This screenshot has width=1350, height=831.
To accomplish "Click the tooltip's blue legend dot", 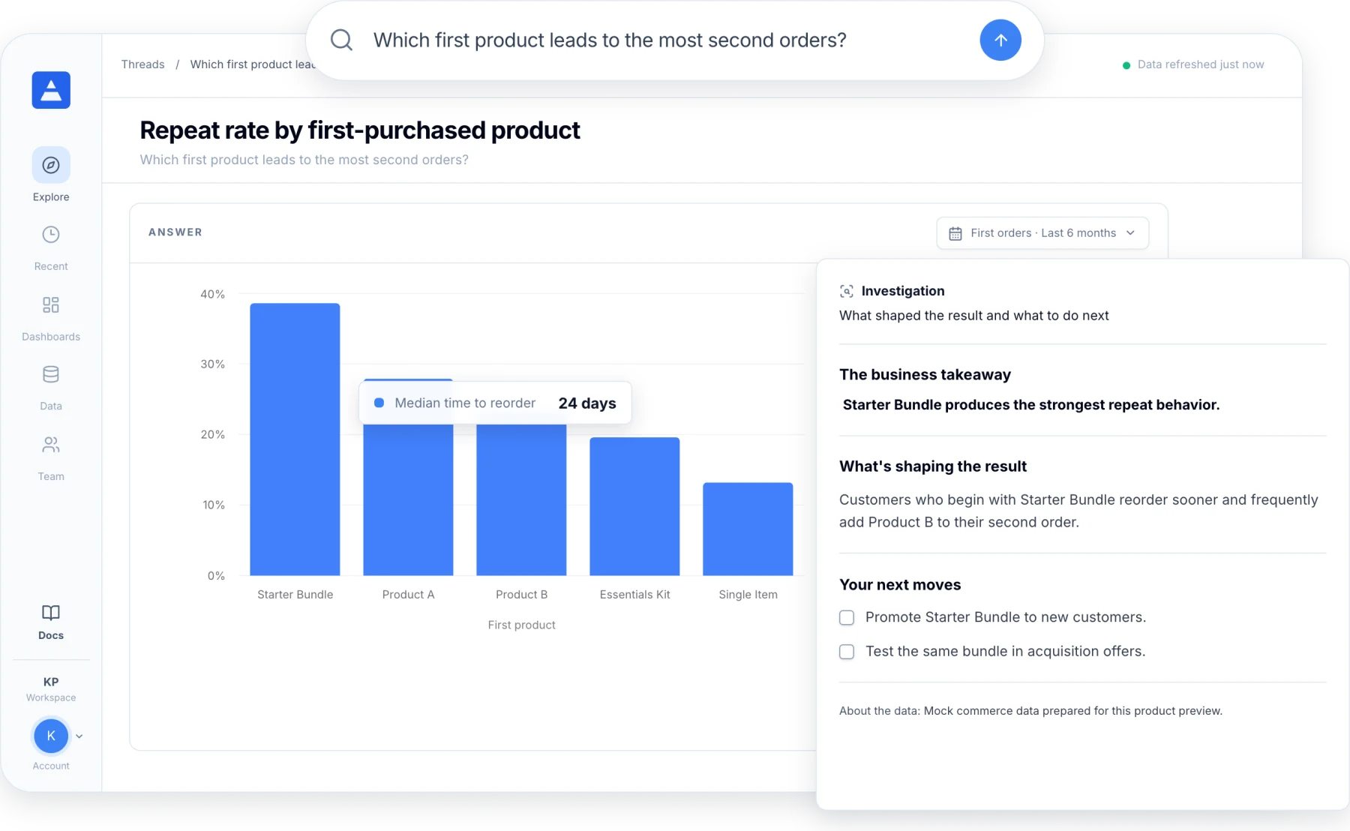I will coord(379,403).
